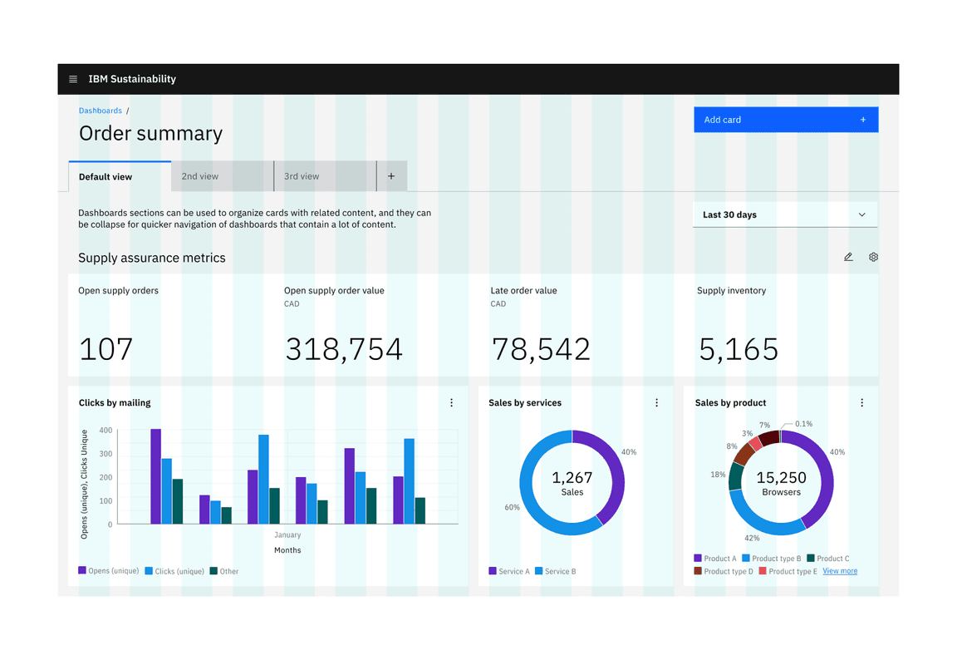Click the chevron on date range selector

coord(861,214)
